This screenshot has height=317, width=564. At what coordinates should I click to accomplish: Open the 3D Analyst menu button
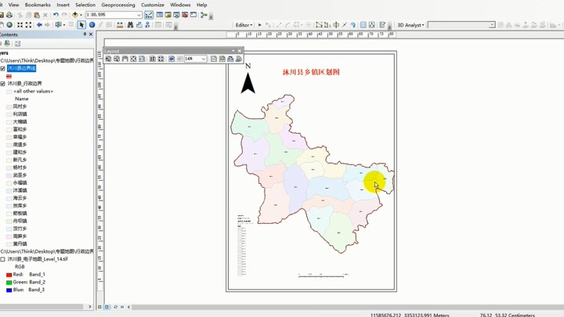(410, 25)
